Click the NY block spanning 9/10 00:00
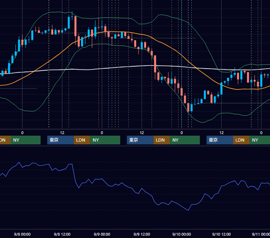 185,140
